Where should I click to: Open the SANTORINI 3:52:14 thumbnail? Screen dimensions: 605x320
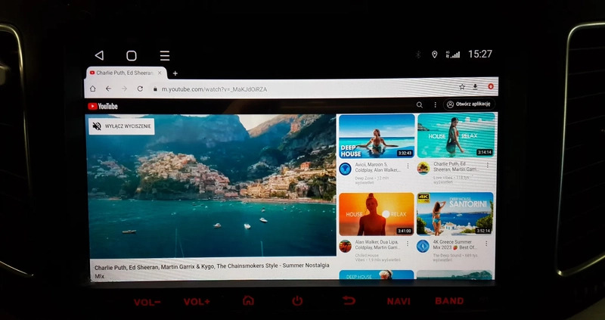point(455,214)
